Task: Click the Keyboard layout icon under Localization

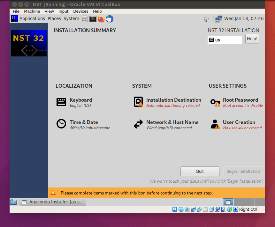Action: 61,102
